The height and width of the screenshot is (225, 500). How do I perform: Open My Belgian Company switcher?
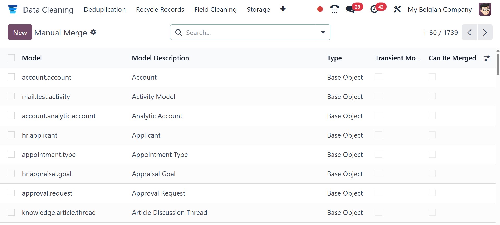[440, 9]
